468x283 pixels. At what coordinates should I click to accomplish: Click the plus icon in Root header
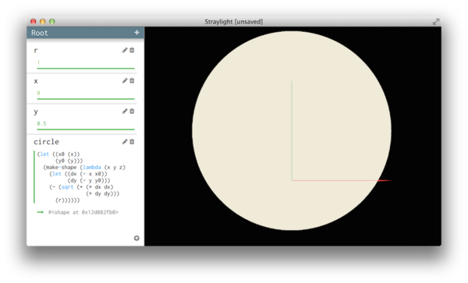136,33
